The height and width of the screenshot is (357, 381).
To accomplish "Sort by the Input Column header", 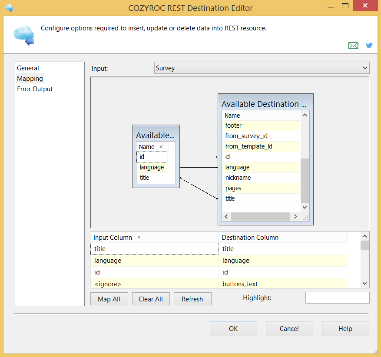I will coord(155,237).
